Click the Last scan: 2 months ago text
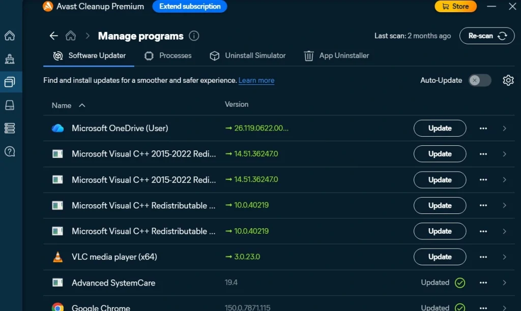This screenshot has width=521, height=311. 413,36
